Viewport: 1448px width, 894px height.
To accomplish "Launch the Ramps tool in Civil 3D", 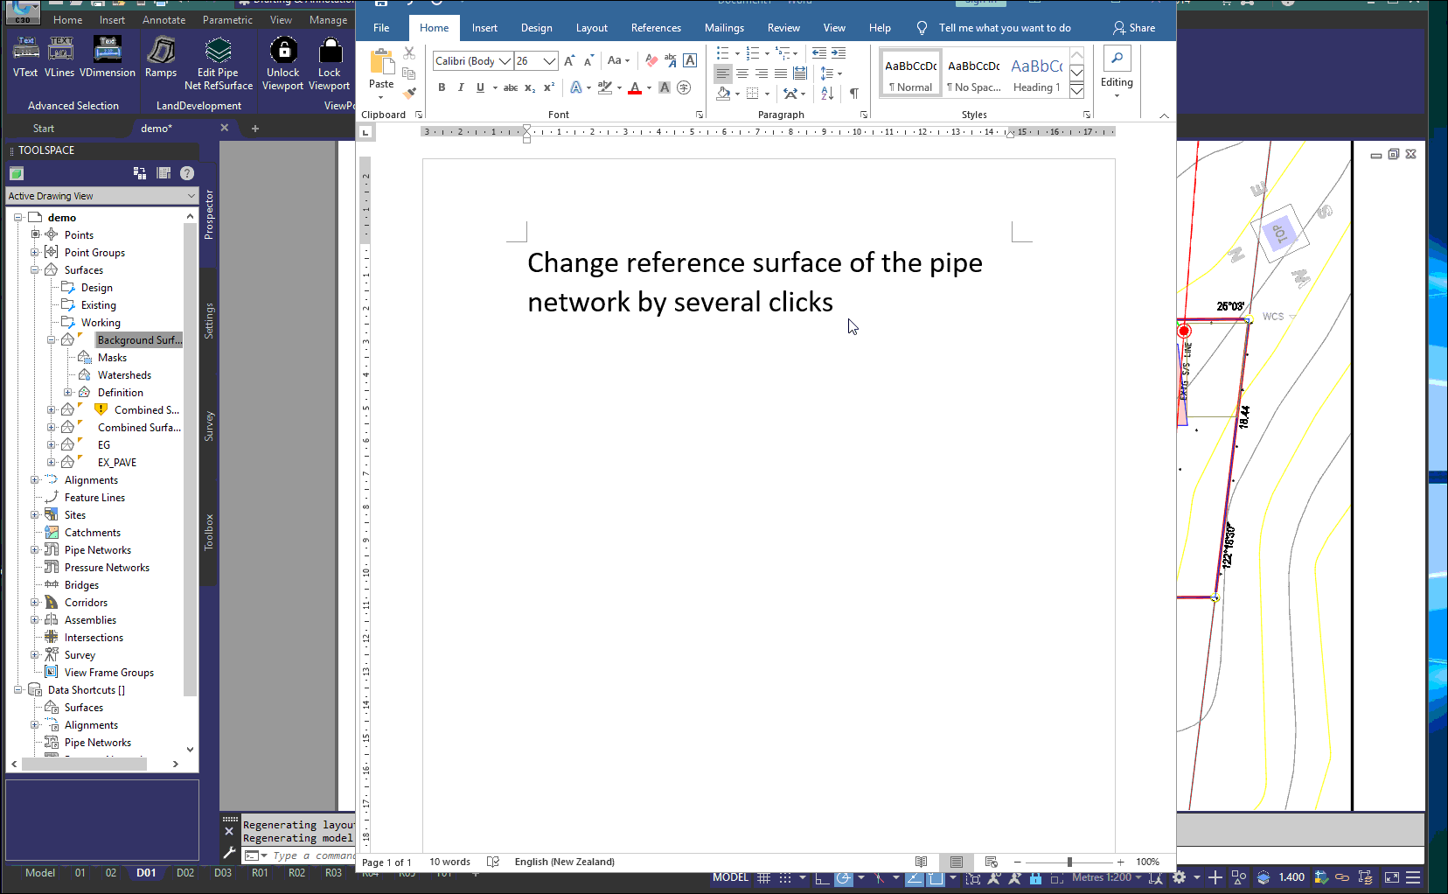I will click(x=161, y=58).
